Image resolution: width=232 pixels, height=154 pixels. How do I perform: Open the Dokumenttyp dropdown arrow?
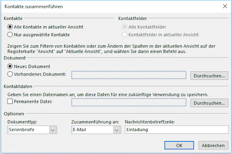pyautogui.click(x=53, y=130)
